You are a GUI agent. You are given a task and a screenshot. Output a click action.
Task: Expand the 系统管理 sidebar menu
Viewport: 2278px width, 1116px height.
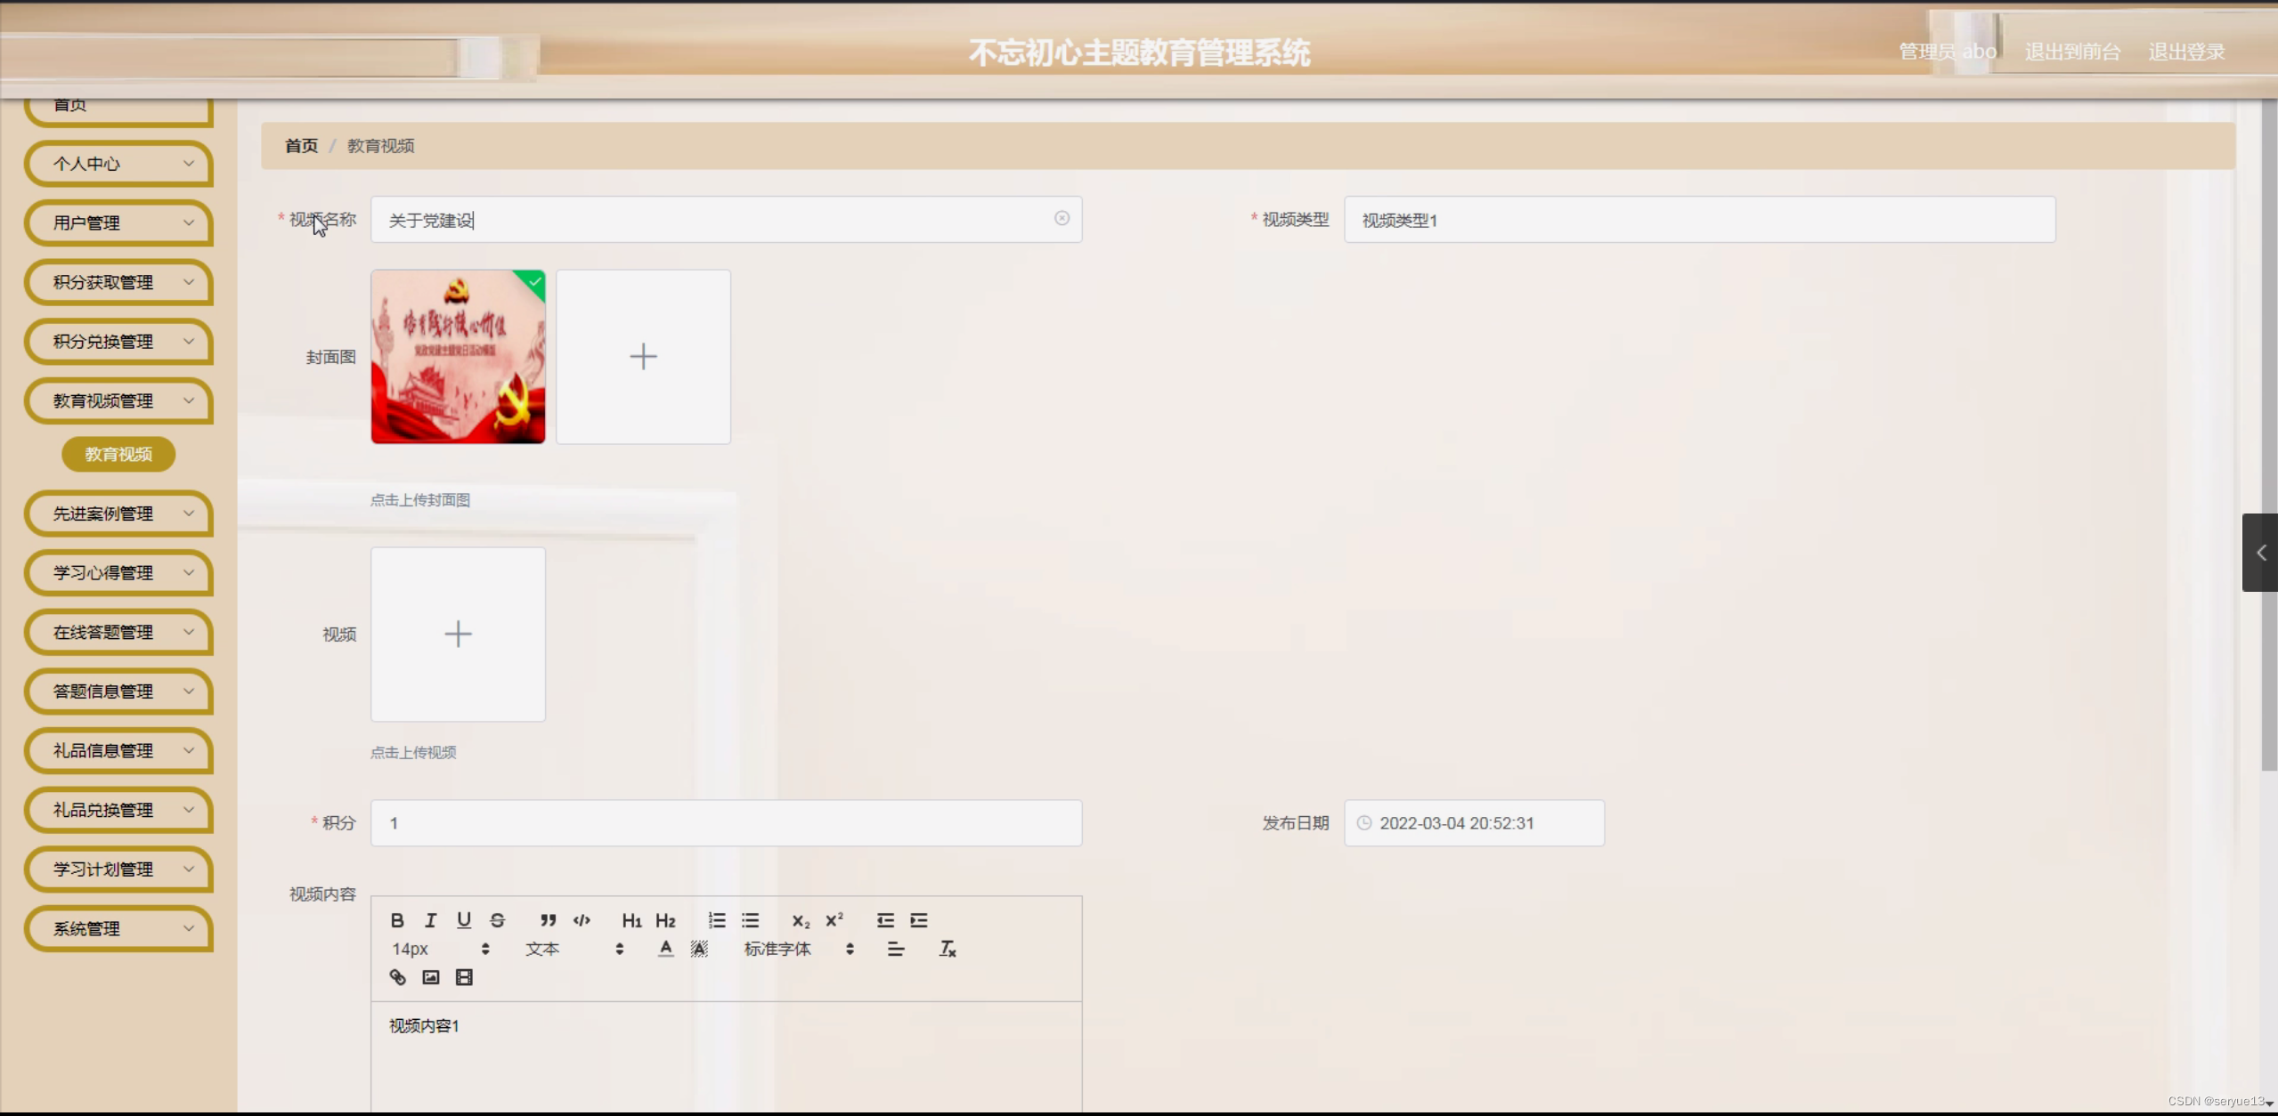click(x=118, y=928)
